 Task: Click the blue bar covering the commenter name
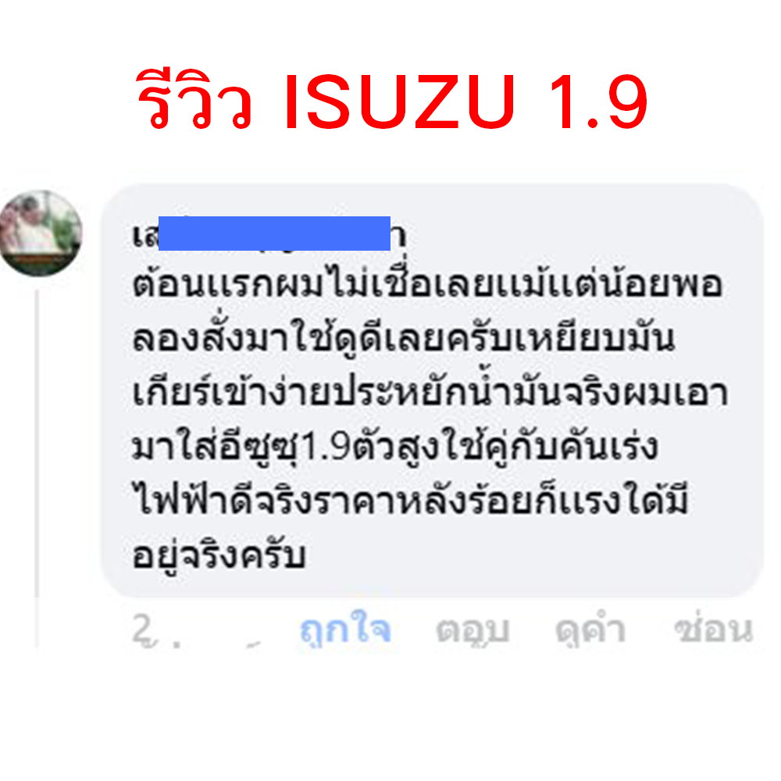pos(274,233)
